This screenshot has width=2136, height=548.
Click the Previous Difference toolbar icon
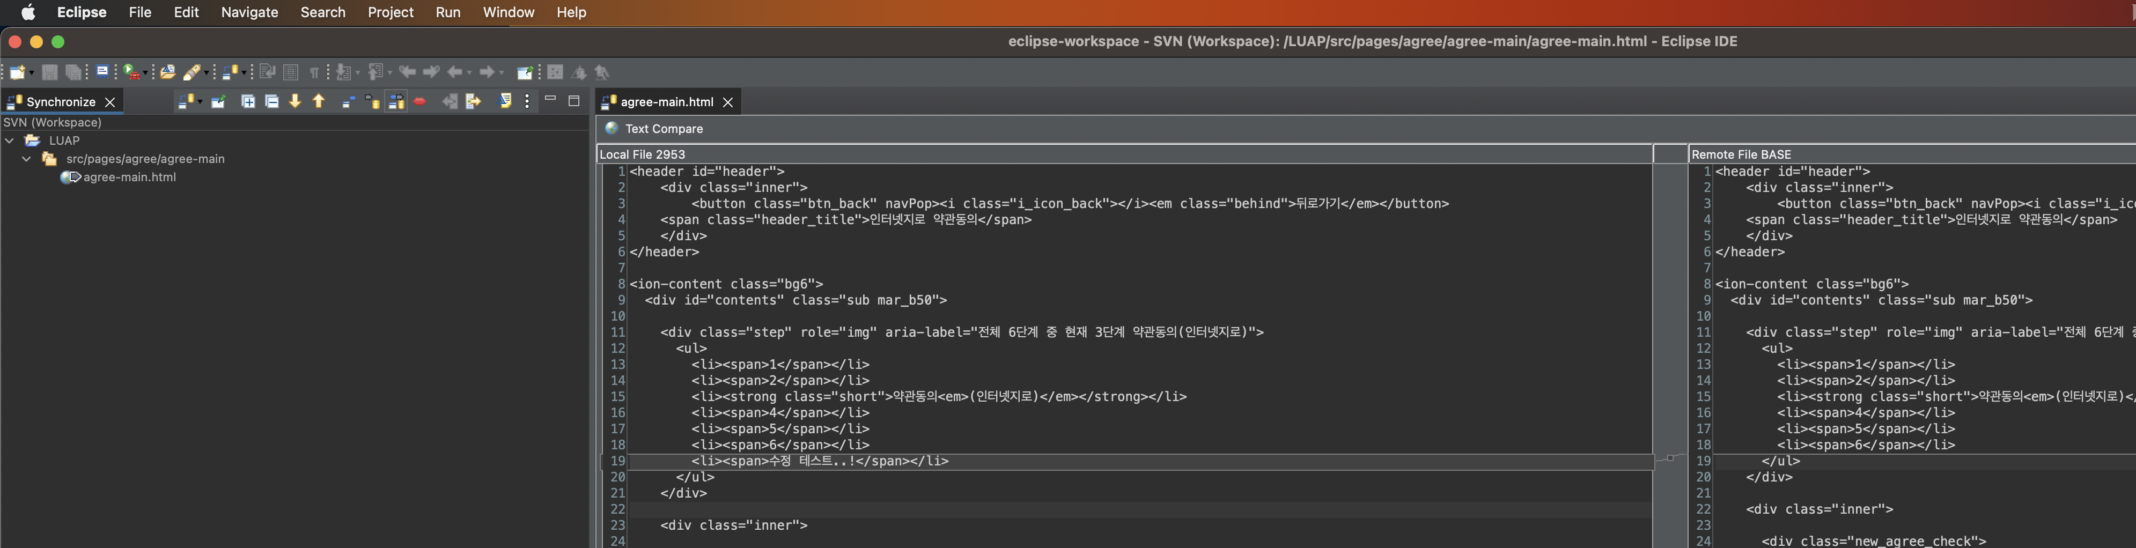coord(603,72)
